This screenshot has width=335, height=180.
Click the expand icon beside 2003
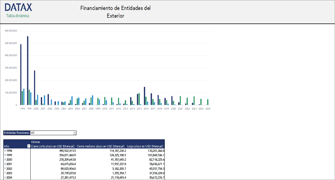[5, 173]
